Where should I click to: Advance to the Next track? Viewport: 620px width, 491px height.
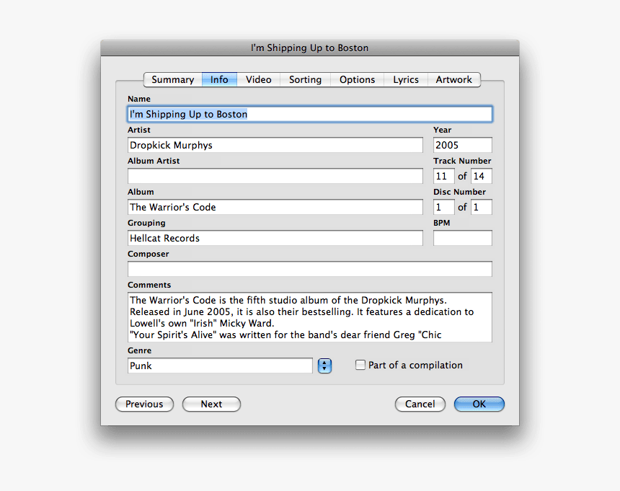click(211, 404)
